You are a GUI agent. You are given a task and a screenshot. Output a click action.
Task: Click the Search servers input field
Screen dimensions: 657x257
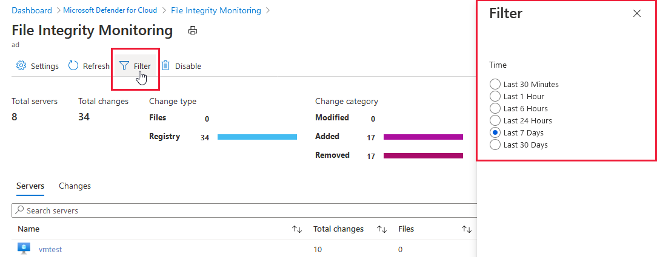[242, 210]
